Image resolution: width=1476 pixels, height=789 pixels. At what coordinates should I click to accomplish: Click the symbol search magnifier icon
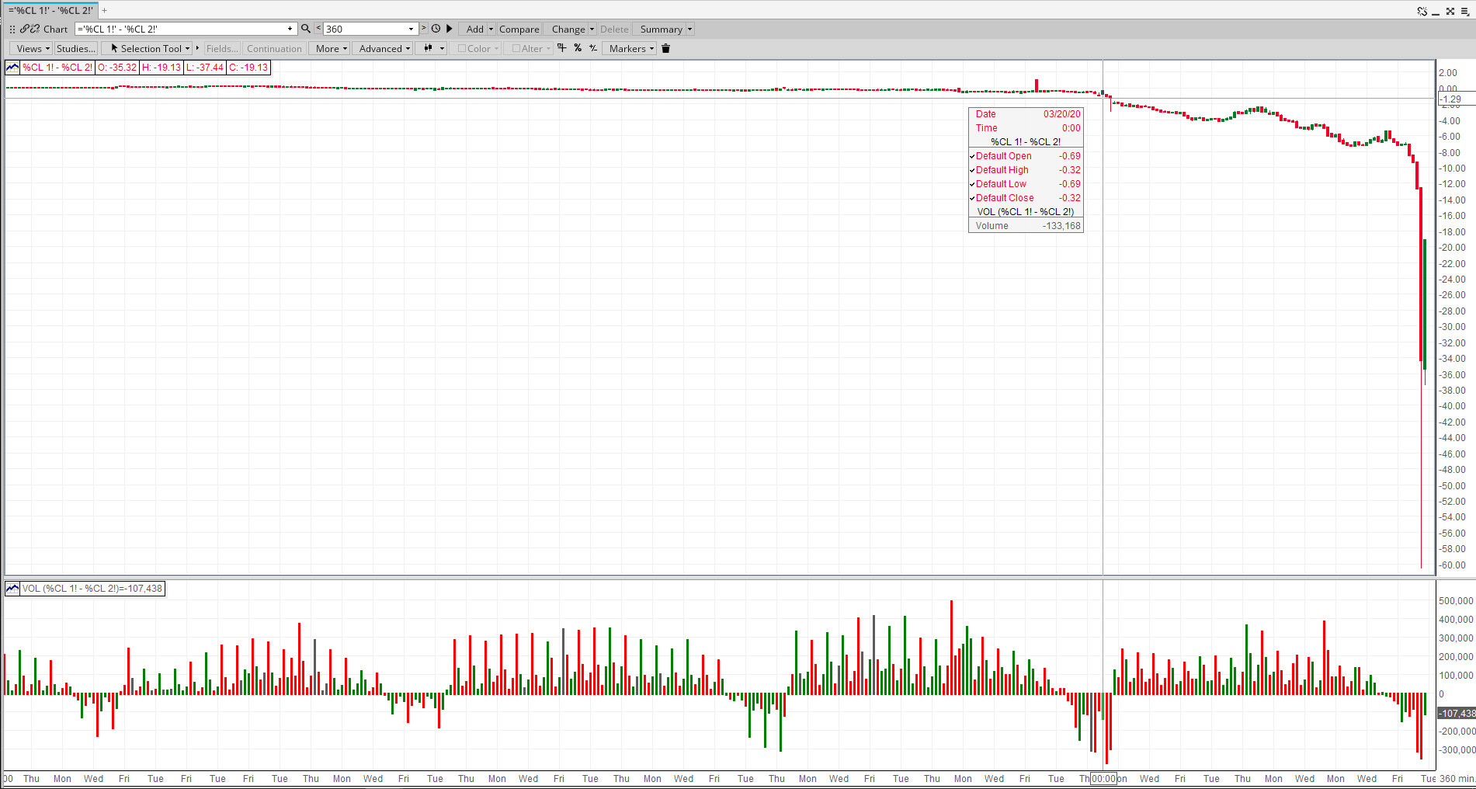coord(306,29)
